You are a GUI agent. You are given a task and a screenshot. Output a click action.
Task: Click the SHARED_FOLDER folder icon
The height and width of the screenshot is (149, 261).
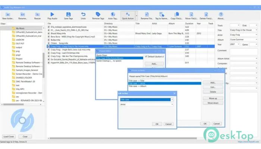[x=14, y=77]
